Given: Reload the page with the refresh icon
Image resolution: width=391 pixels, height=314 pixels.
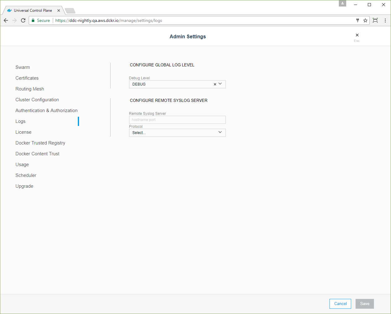Looking at the screenshot, I should pyautogui.click(x=23, y=20).
